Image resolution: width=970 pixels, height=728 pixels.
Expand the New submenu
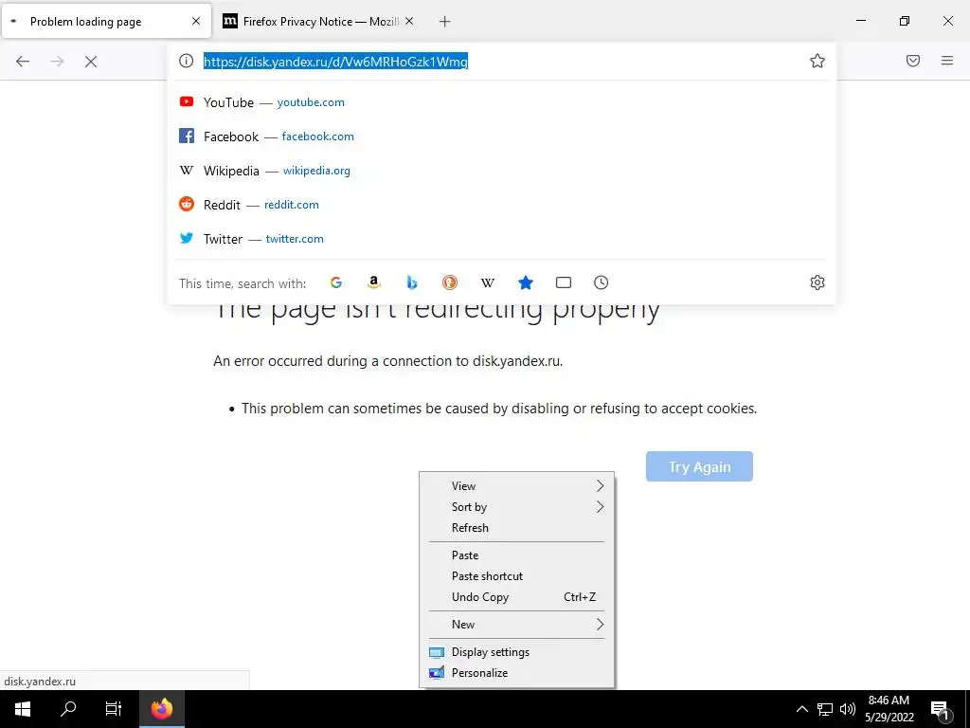click(x=517, y=625)
